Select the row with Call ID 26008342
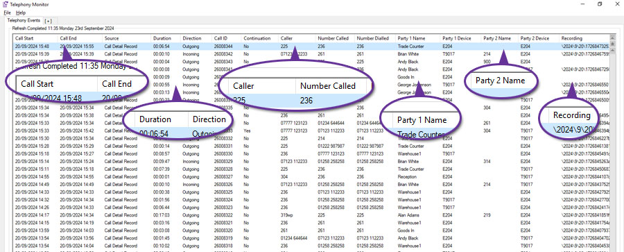 [311, 54]
